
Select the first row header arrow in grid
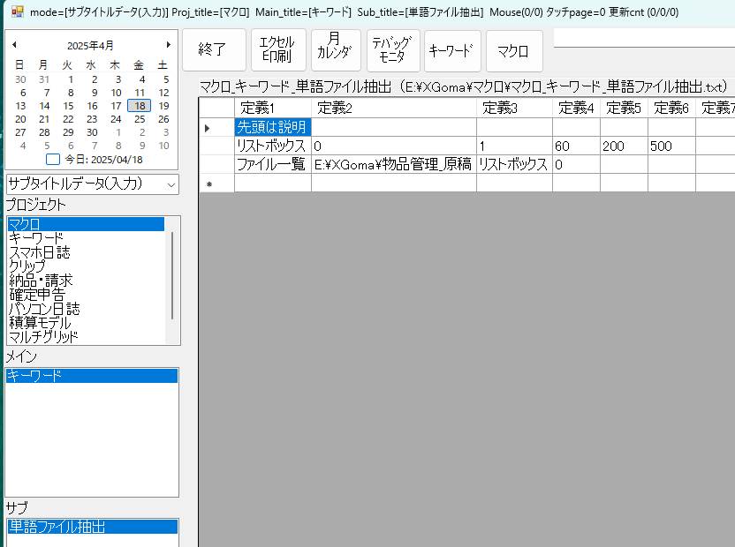click(x=208, y=128)
